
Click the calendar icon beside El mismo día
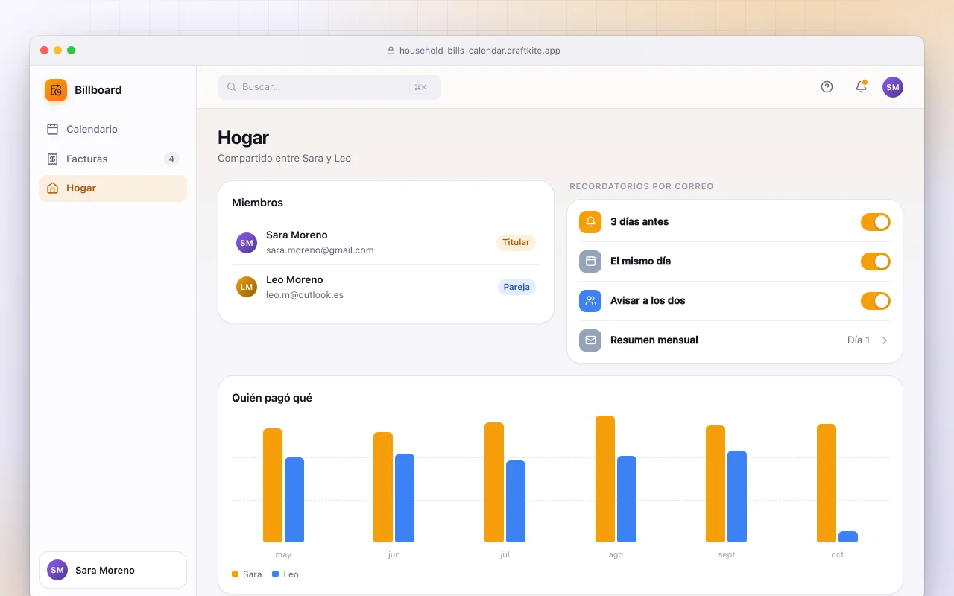pyautogui.click(x=590, y=261)
